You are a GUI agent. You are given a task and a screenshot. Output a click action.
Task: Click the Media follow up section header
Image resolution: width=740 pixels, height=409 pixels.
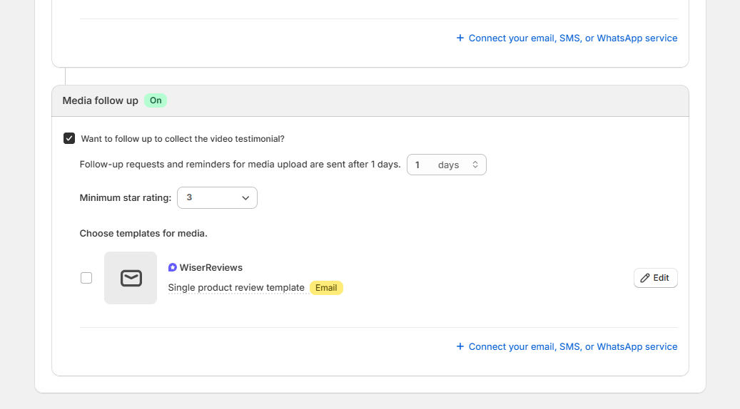point(101,100)
